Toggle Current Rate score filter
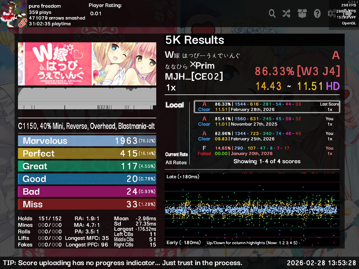The height and width of the screenshot is (269, 359). coord(176,154)
